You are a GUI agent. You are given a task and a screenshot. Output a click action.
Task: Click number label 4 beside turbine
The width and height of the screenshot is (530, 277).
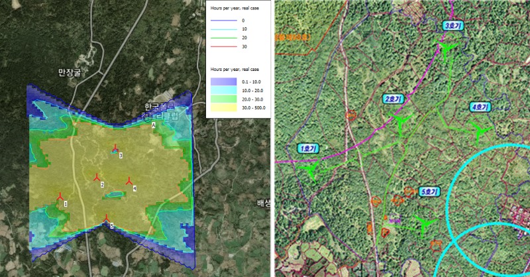[134, 188]
